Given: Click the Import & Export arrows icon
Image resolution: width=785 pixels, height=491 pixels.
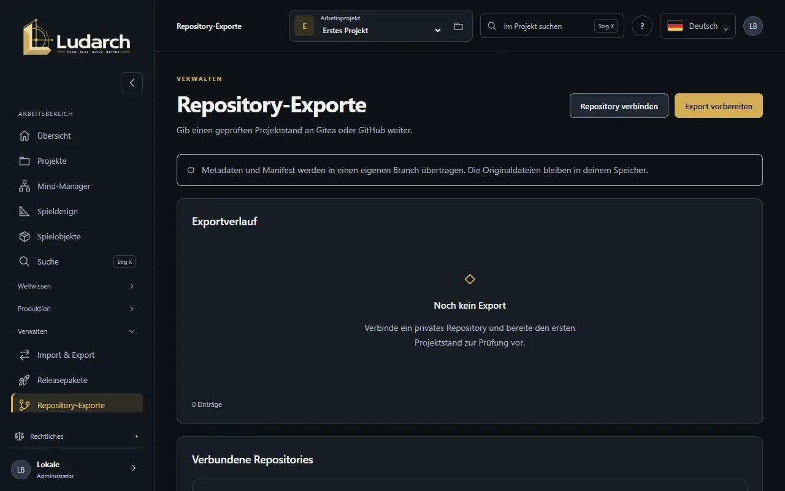Looking at the screenshot, I should [x=25, y=355].
